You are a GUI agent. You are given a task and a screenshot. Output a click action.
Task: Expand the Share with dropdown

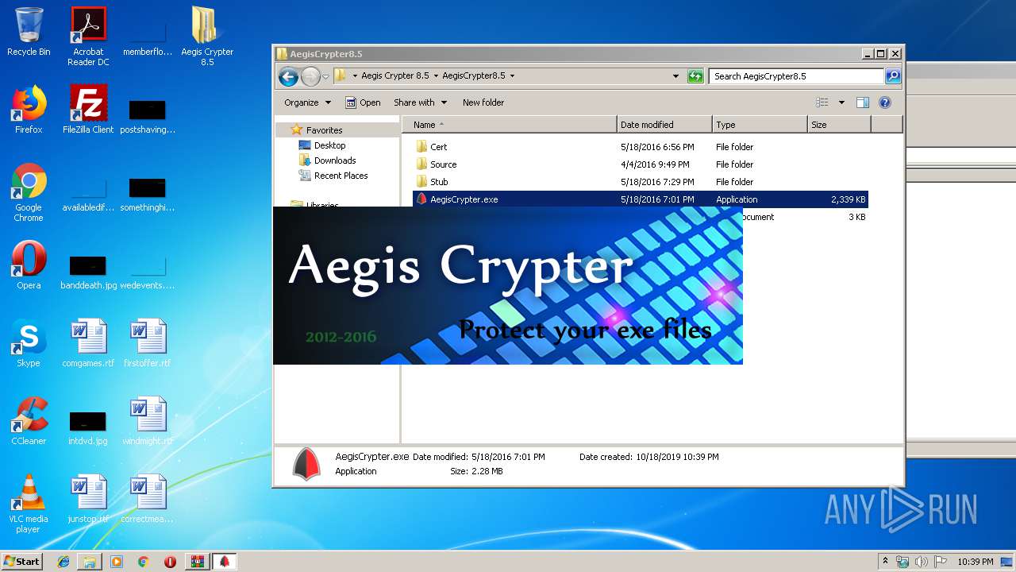point(420,102)
